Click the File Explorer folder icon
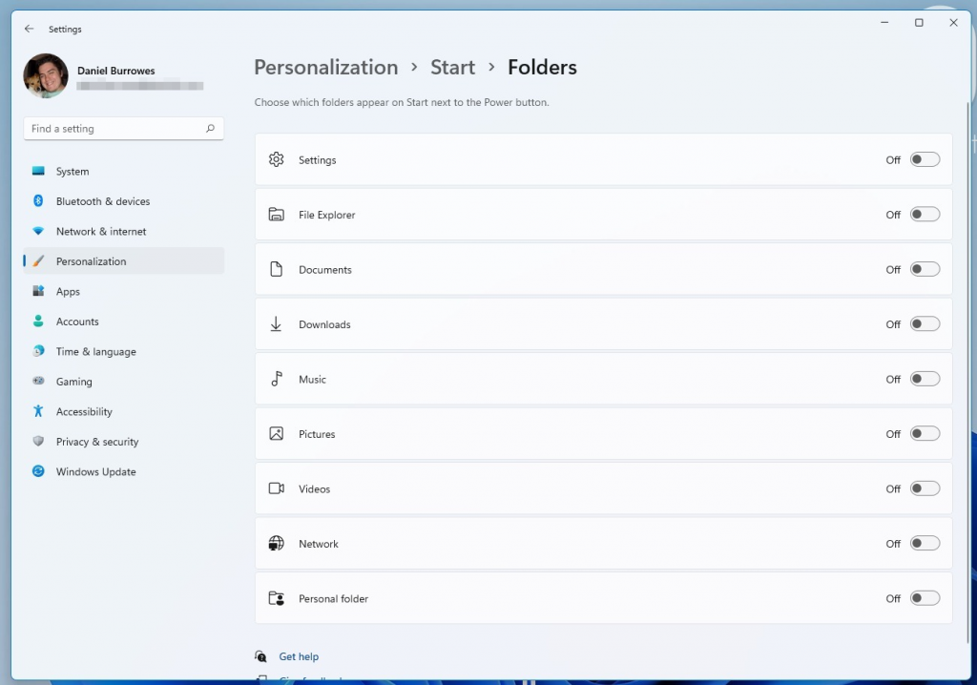Screen dimensions: 977x685 tap(276, 215)
